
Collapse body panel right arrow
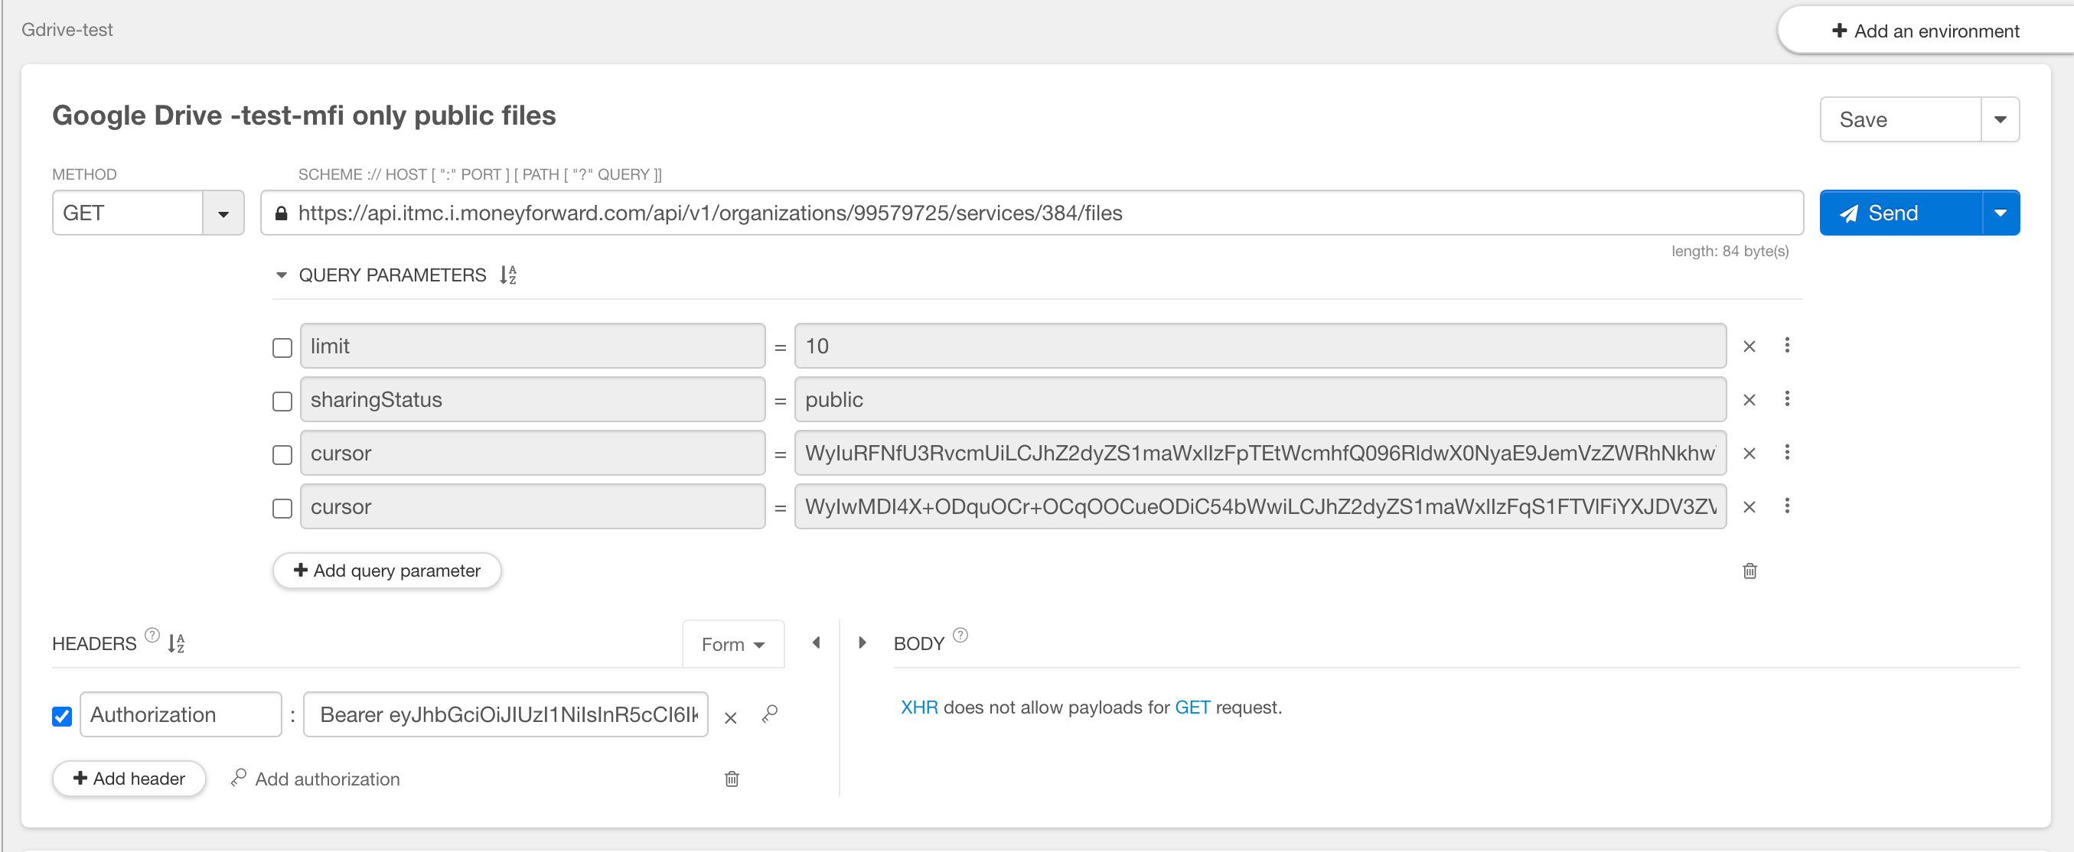pos(863,642)
